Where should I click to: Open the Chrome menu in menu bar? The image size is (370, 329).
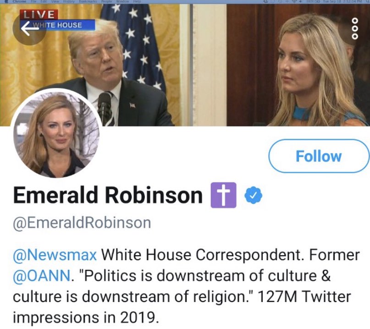click(x=20, y=1)
